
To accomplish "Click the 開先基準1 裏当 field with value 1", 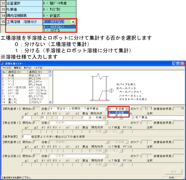I will tap(85, 118).
